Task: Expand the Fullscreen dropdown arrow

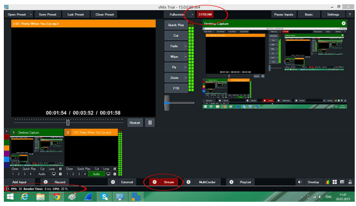Action: coord(193,14)
